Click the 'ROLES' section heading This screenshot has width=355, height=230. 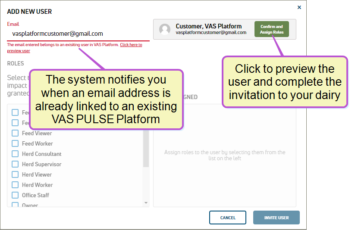16,63
